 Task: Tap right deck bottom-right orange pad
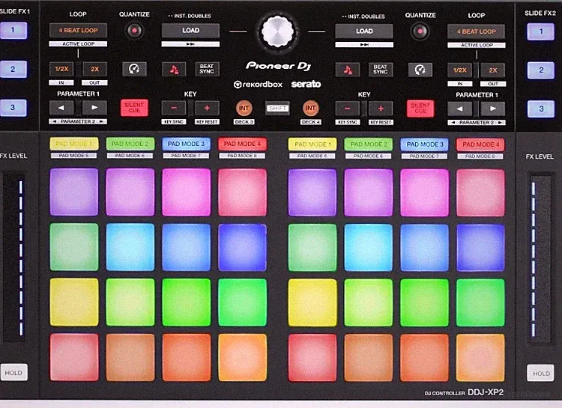tap(480, 358)
